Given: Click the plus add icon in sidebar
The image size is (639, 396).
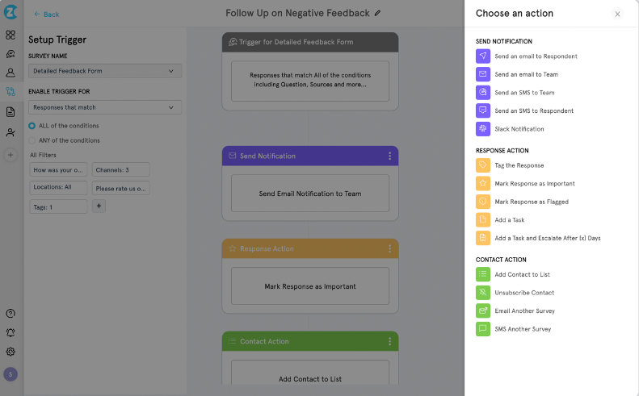Looking at the screenshot, I should point(11,155).
